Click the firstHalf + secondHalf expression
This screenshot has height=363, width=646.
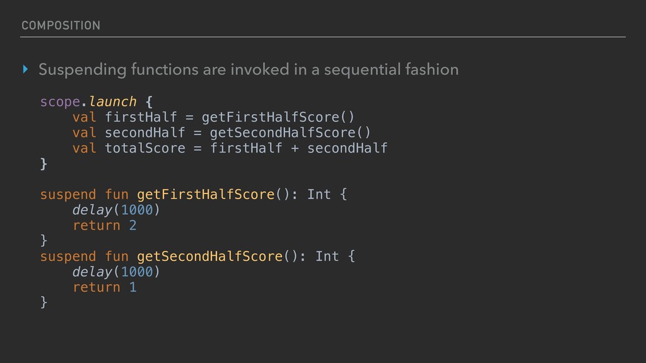[298, 148]
